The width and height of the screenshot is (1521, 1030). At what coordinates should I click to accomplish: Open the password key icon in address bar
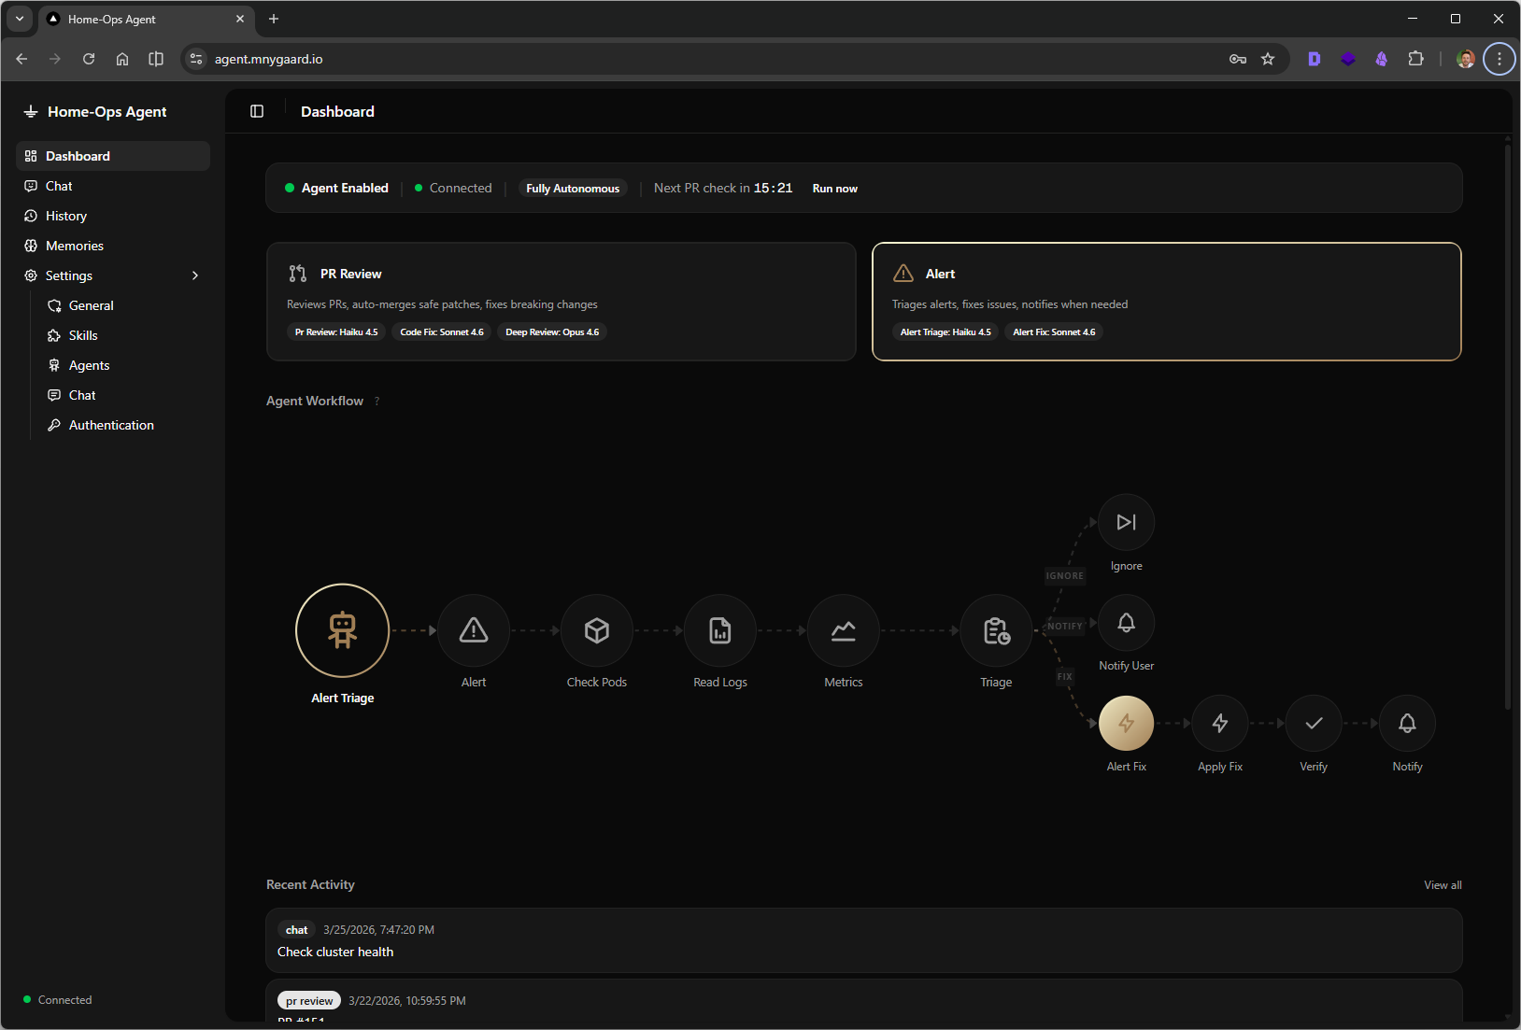click(1238, 59)
